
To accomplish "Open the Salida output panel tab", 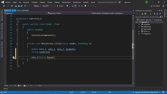I will (x=6, y=89).
